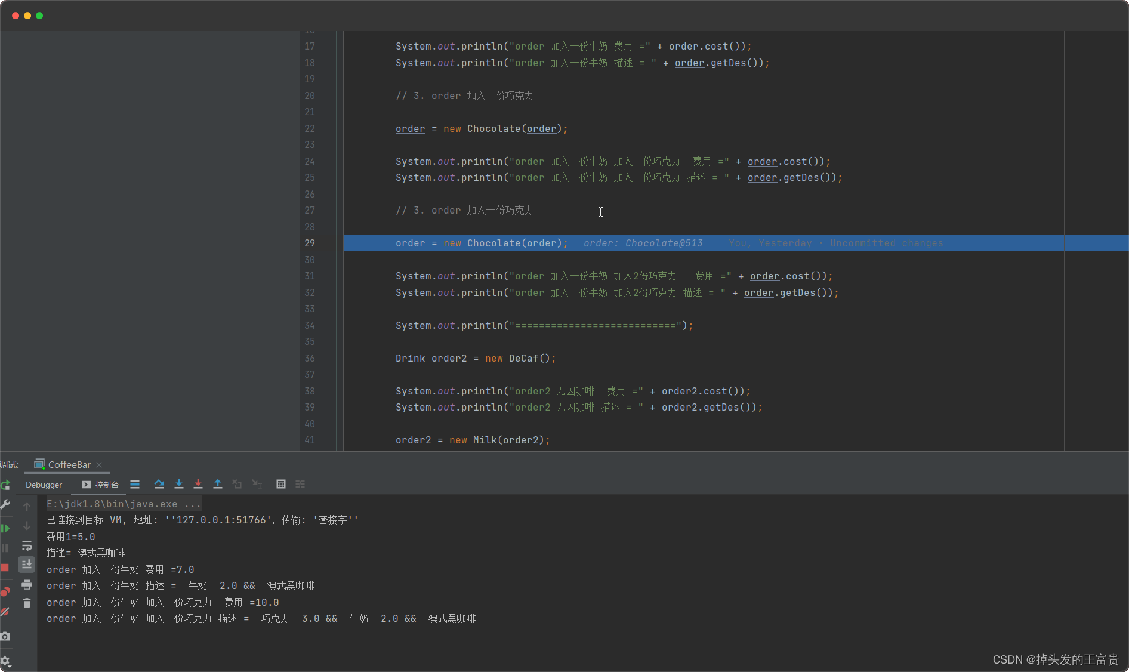Switch to the 控制台 console tab

point(100,485)
